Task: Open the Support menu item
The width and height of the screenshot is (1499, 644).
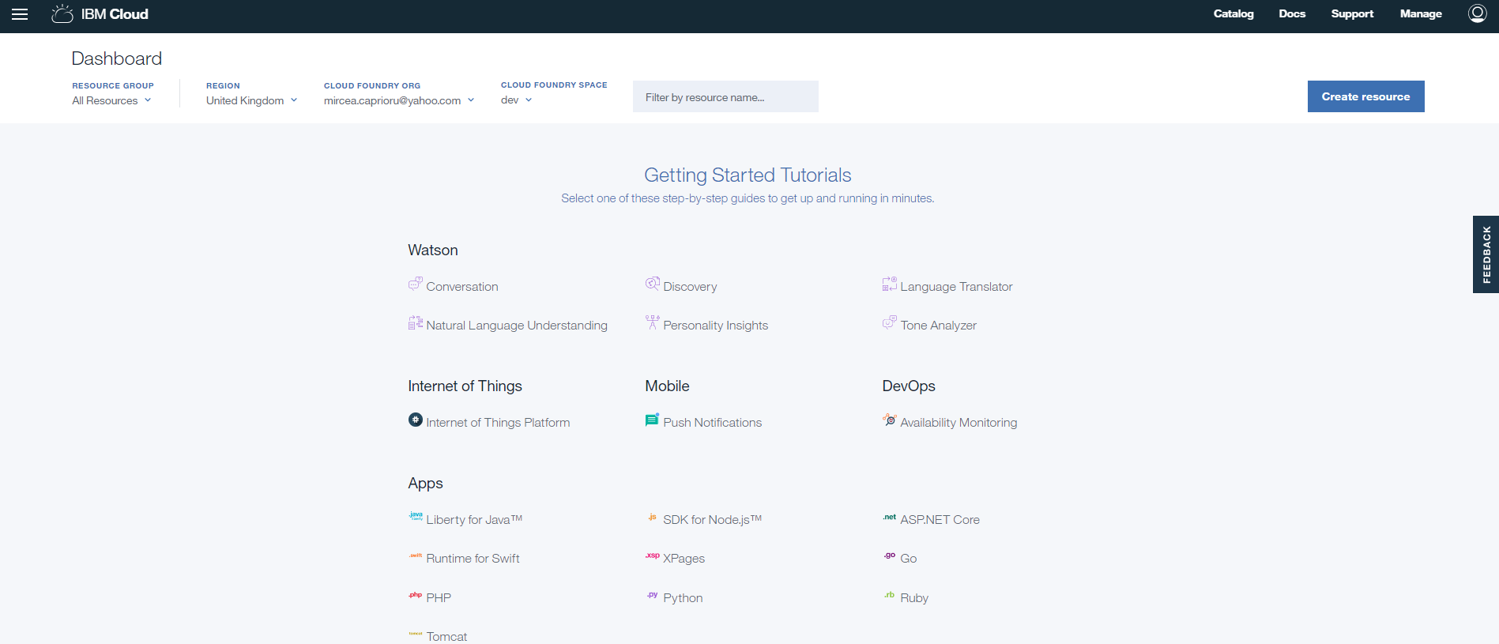Action: [1352, 13]
